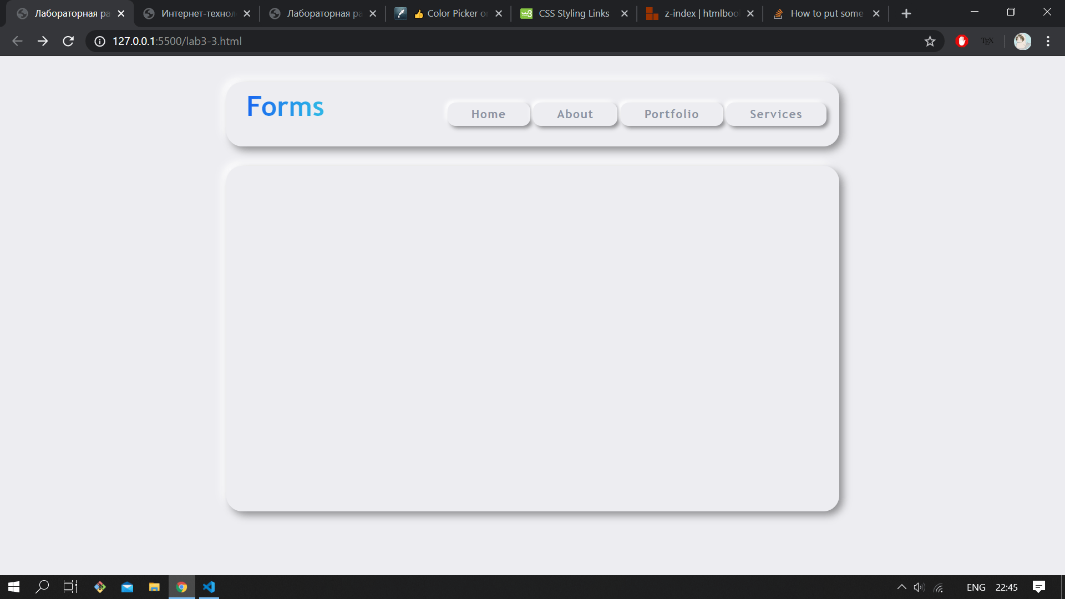Open the Chrome three-dot menu

pyautogui.click(x=1048, y=41)
